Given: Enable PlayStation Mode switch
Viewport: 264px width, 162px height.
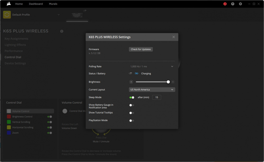Looking at the screenshot, I should pos(132,121).
